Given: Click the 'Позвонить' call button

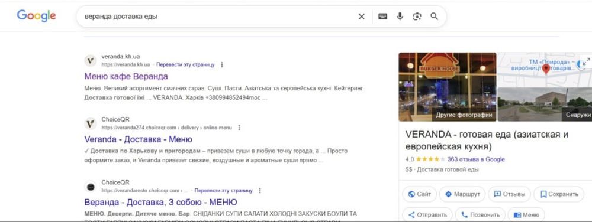Looking at the screenshot, I should (480, 215).
